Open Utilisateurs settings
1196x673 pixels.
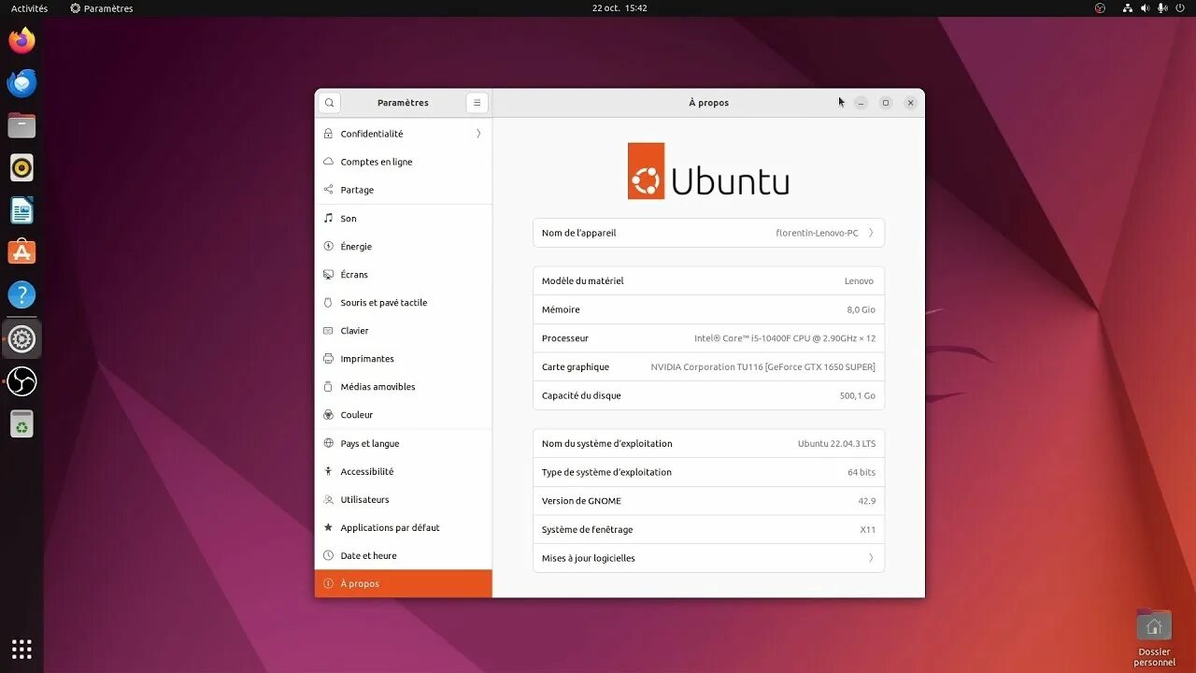pyautogui.click(x=404, y=500)
